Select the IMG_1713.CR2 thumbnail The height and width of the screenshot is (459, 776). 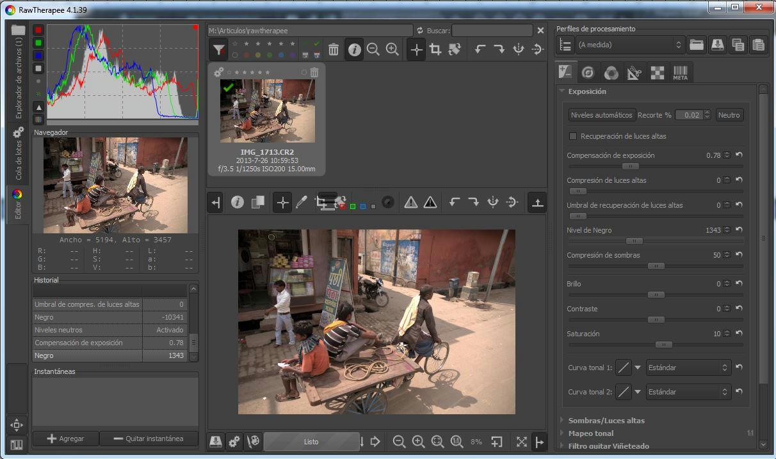coord(267,111)
